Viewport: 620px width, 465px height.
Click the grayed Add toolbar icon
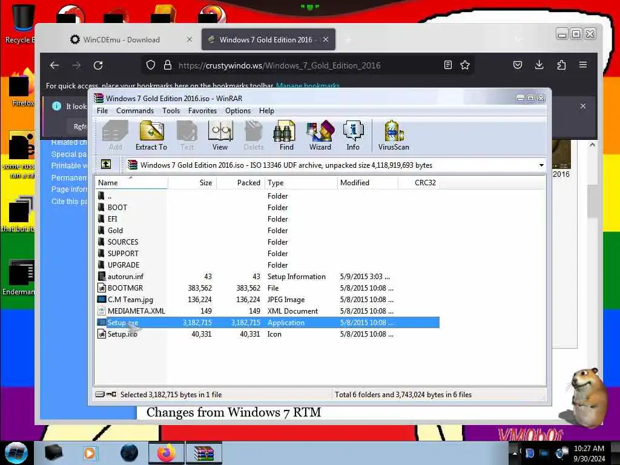115,136
